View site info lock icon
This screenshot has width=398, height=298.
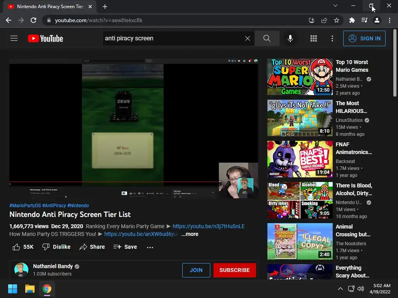click(x=49, y=20)
